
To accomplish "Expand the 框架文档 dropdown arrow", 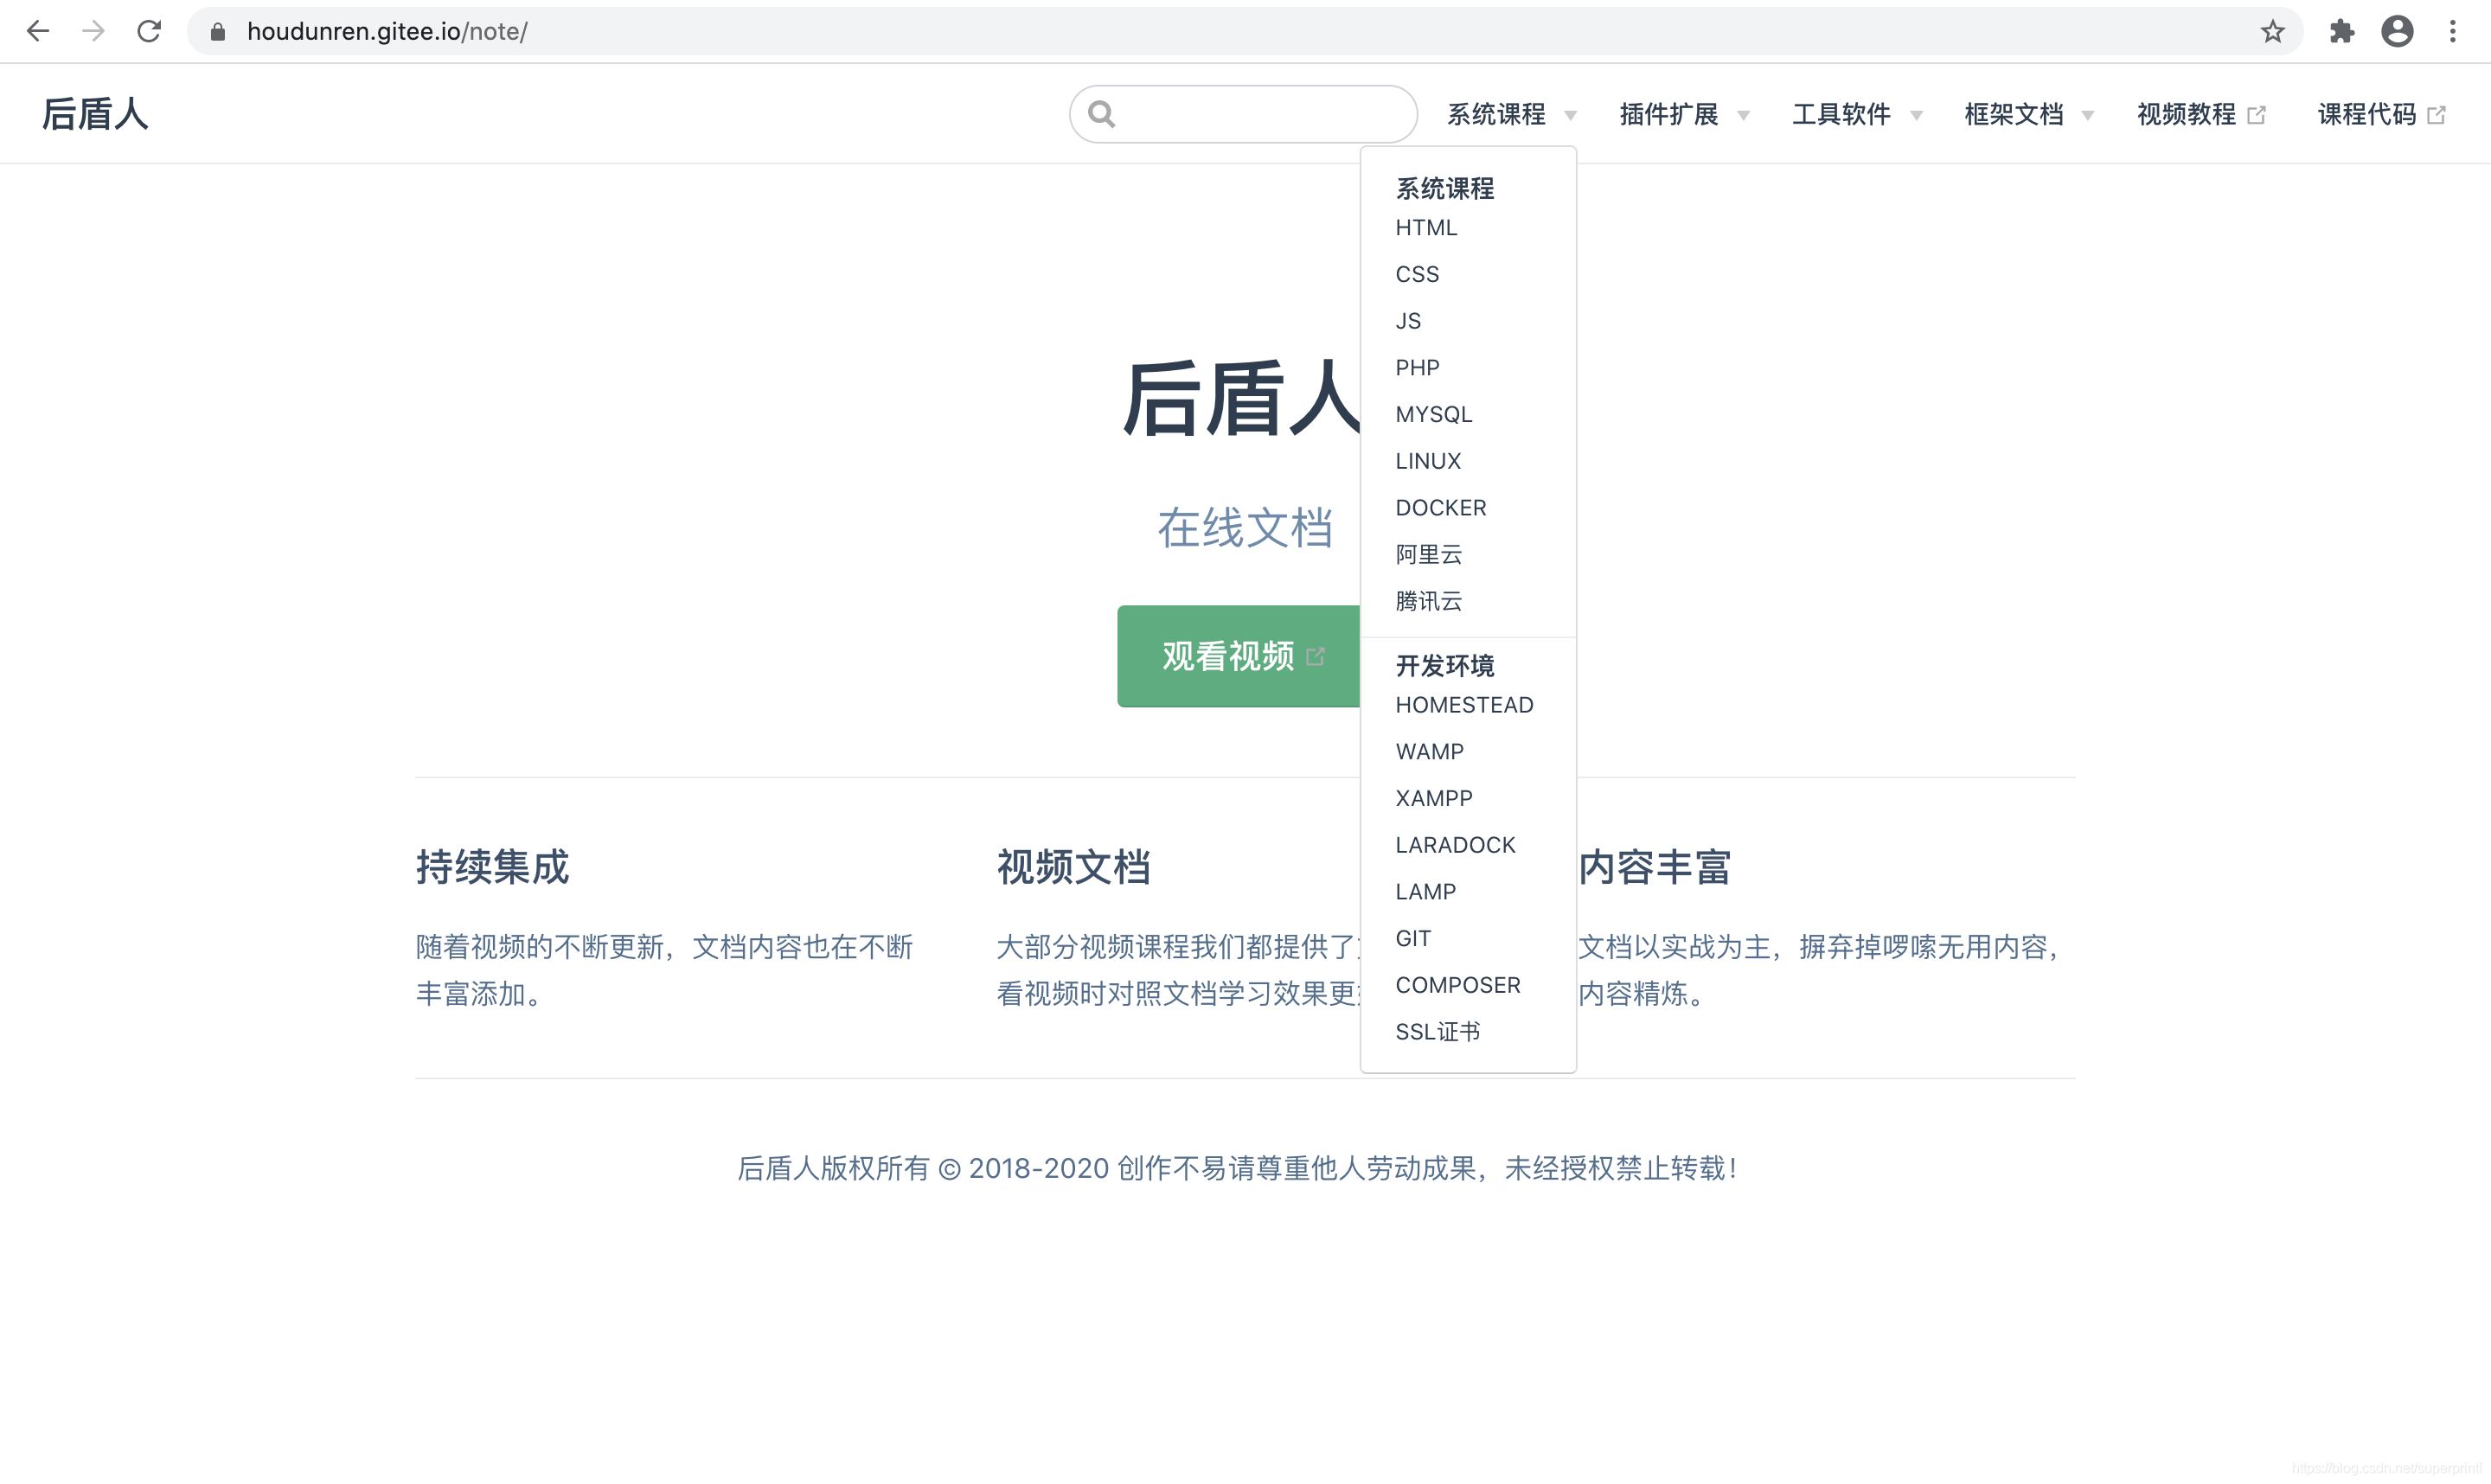I will point(2088,116).
